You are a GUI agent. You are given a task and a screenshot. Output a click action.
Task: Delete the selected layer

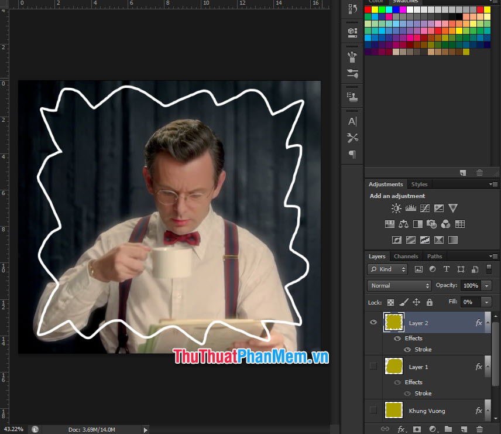(480, 428)
